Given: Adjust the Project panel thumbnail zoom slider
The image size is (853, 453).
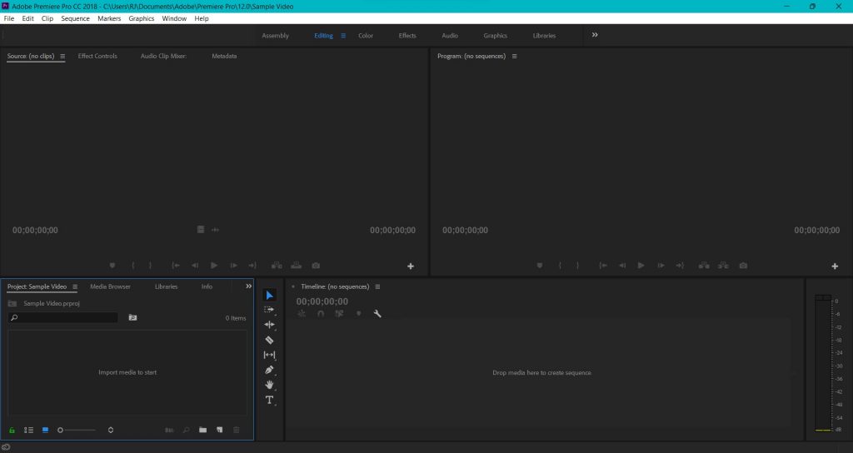Looking at the screenshot, I should (x=77, y=430).
